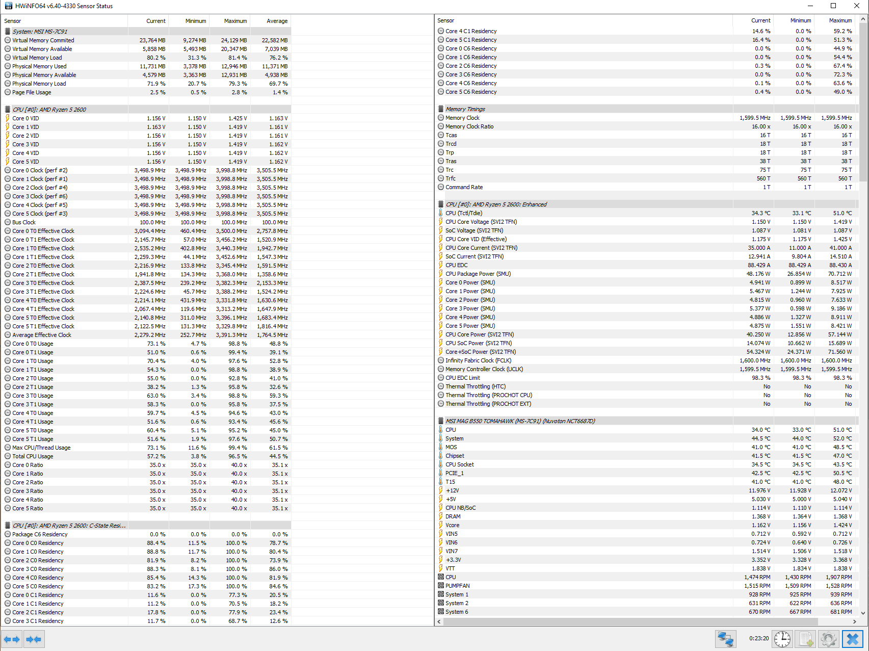The width and height of the screenshot is (869, 651).
Task: Select the Total CPU Usage row
Action: (x=146, y=456)
